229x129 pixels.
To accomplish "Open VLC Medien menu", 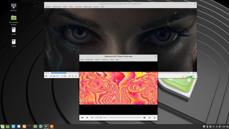I will (x=48, y=7).
